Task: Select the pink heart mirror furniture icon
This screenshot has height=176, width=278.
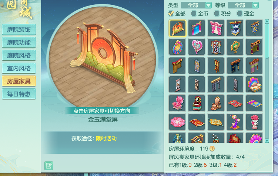Action: pos(197,47)
